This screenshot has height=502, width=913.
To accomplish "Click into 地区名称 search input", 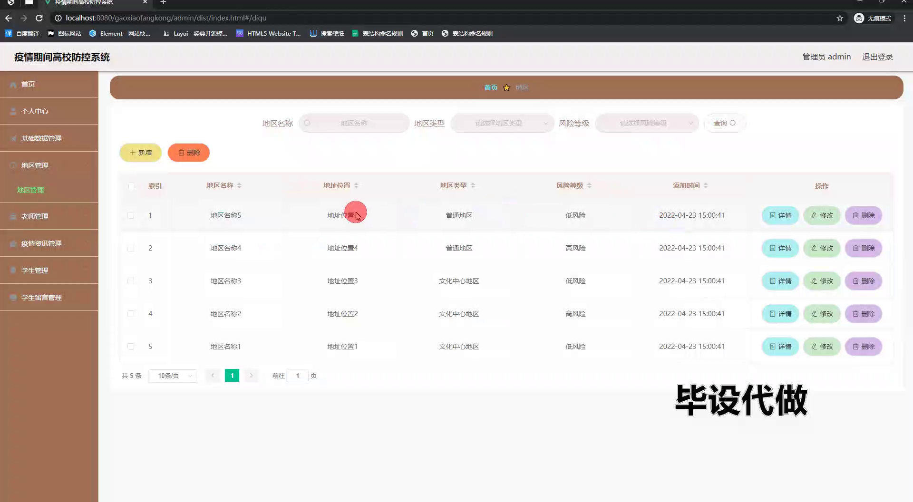I will coord(354,123).
